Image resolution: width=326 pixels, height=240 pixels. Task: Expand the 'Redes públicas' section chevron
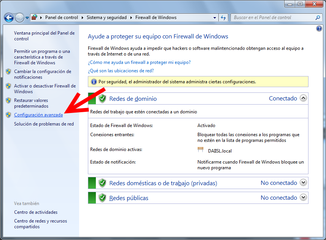click(303, 197)
